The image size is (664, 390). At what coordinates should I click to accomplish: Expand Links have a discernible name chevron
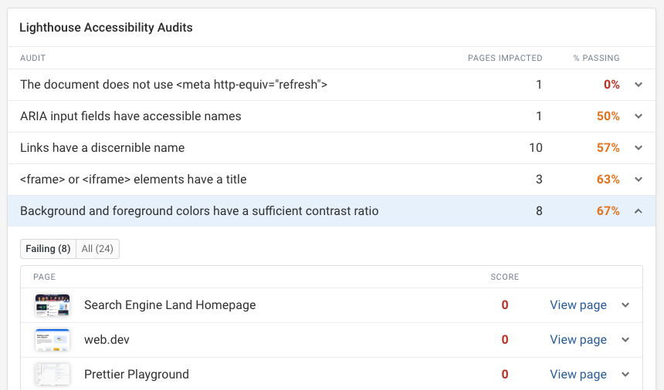click(639, 148)
